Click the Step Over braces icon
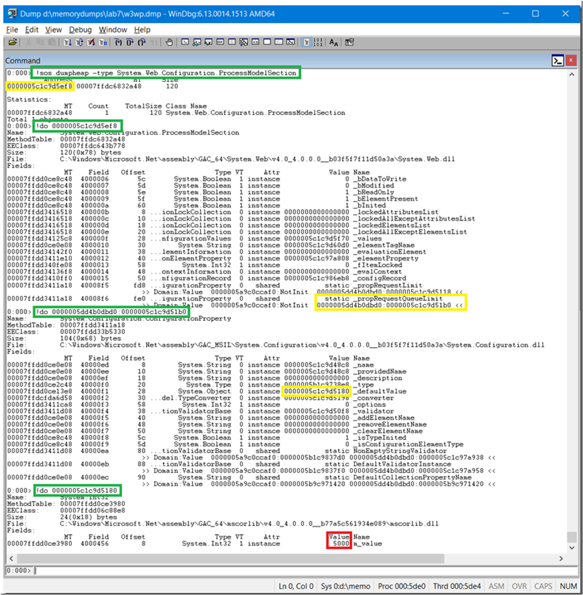This screenshot has width=583, height=595. tap(130, 42)
